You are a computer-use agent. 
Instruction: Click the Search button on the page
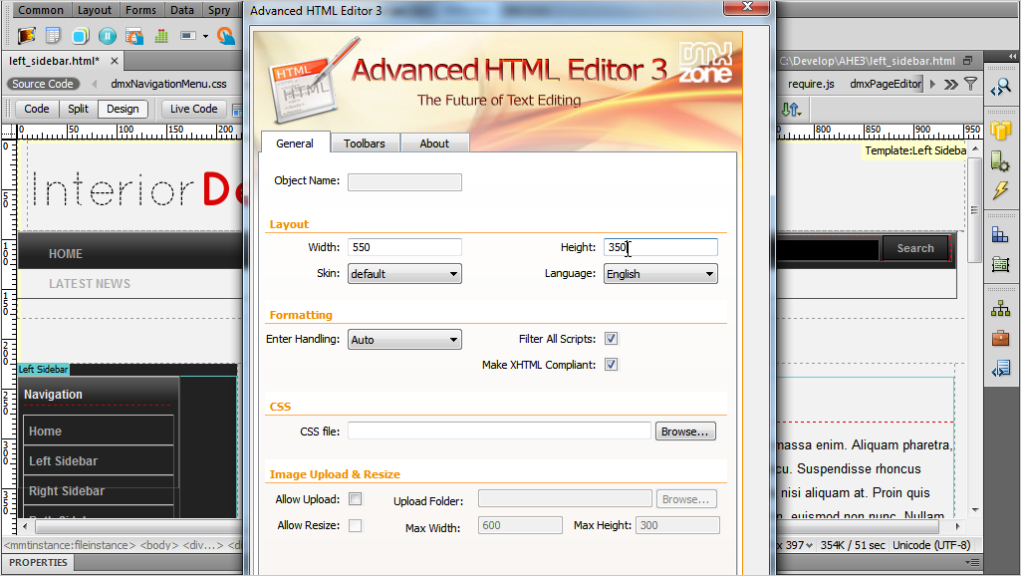click(915, 248)
